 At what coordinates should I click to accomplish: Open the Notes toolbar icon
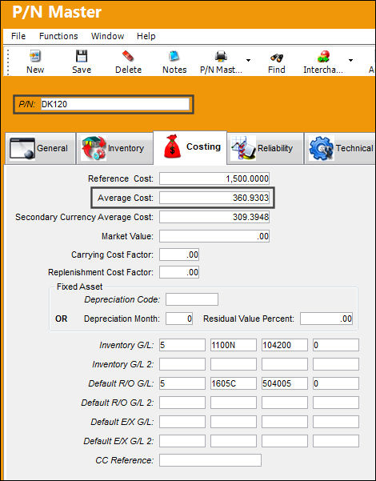point(174,57)
